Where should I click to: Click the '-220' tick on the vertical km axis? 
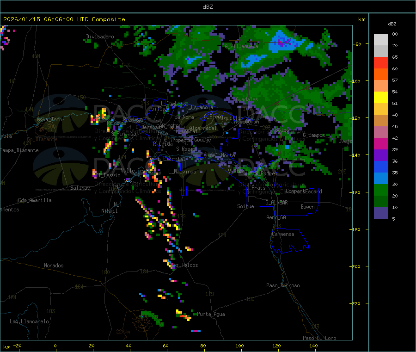[356, 303]
